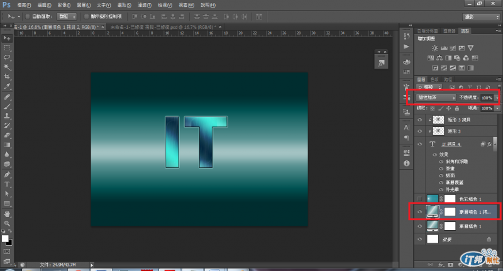Image resolution: width=503 pixels, height=271 pixels.
Task: Click the Eraser tool icon
Action: tap(7, 135)
